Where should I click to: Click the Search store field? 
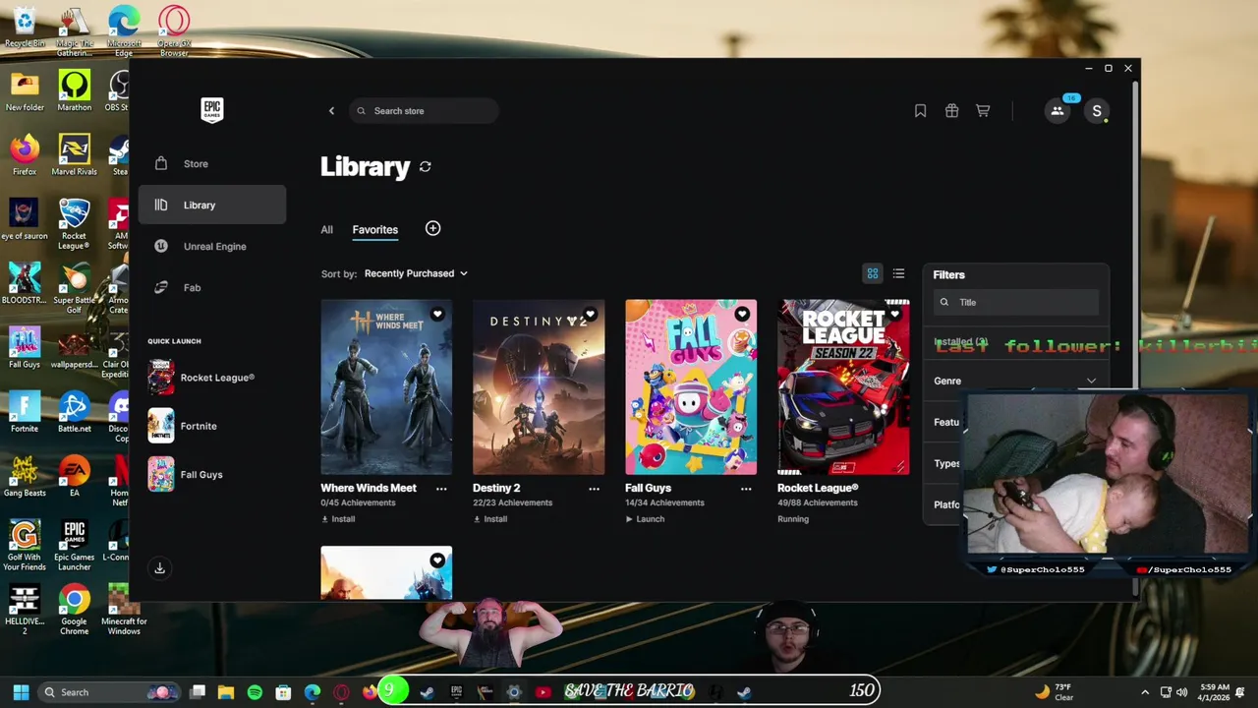424,111
